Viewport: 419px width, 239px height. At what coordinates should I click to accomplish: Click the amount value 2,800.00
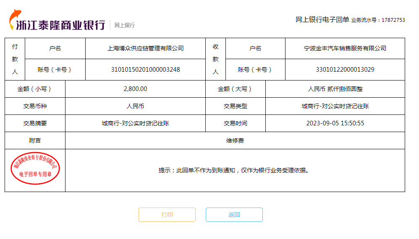[x=135, y=89]
